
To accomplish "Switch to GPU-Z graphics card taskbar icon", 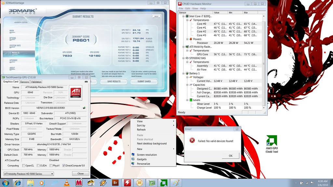I will (152, 182).
